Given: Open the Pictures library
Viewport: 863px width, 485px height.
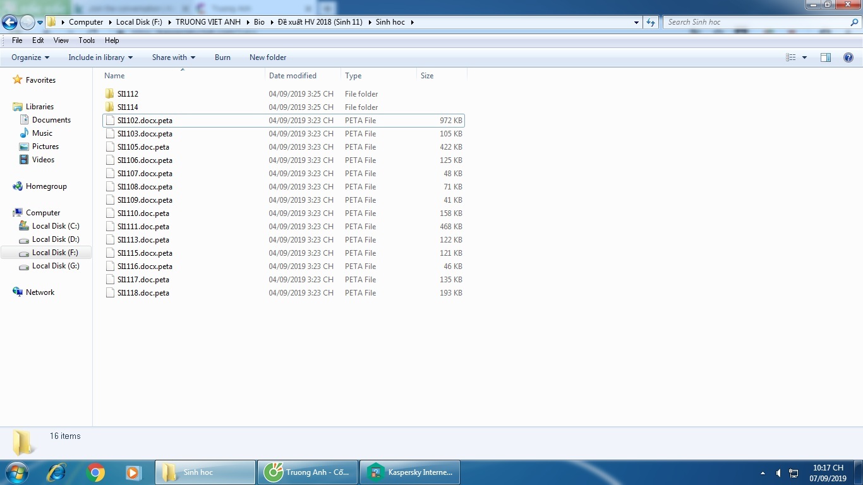Looking at the screenshot, I should tap(45, 147).
